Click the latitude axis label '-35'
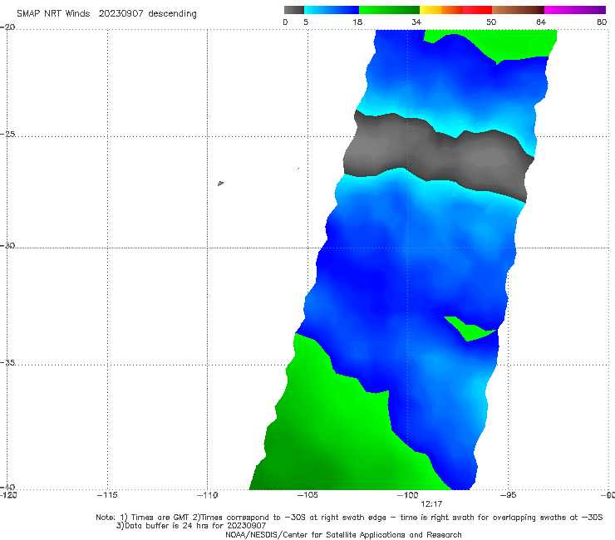Viewport: 615px width, 540px height. [x=7, y=362]
